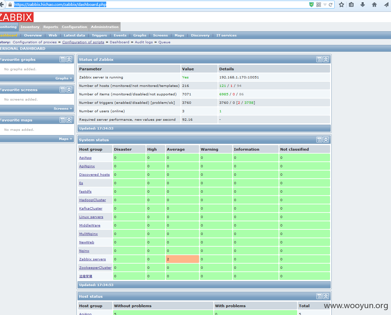This screenshot has height=315, width=391.
Task: Open the QR code icon in address bar
Action: [x=319, y=5]
